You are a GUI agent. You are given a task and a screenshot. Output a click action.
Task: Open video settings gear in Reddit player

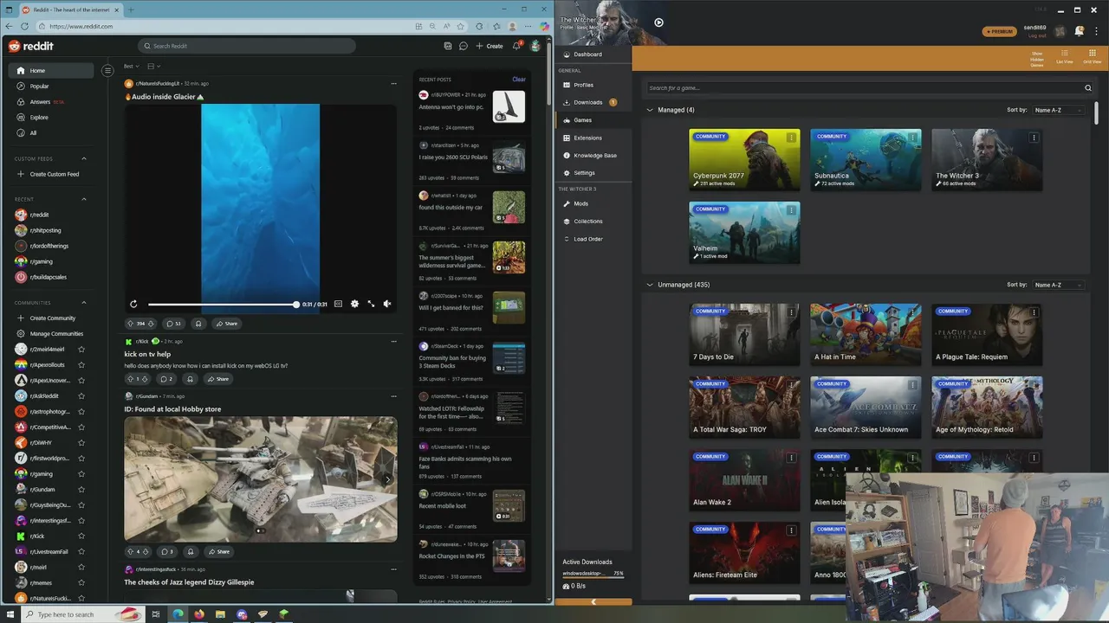tap(354, 304)
